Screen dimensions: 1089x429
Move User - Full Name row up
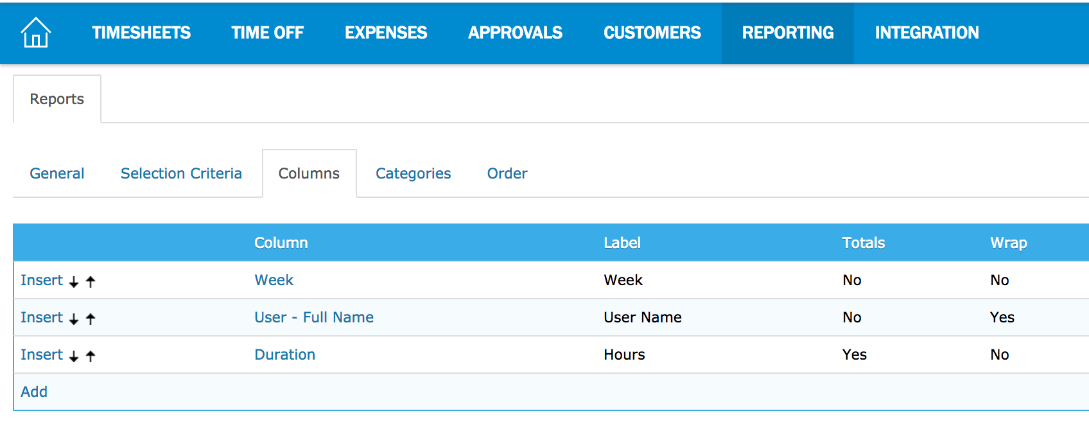[91, 319]
